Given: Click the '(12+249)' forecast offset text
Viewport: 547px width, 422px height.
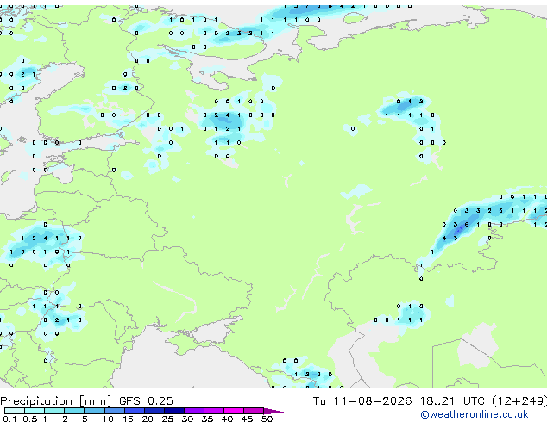Looking at the screenshot, I should [x=519, y=401].
